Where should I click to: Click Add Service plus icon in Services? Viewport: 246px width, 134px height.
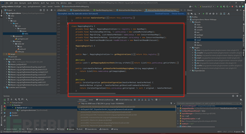(26, 99)
